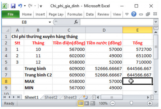Open the Data ribbon tab
Viewport: 161px width, 109px height.
[x=90, y=14]
